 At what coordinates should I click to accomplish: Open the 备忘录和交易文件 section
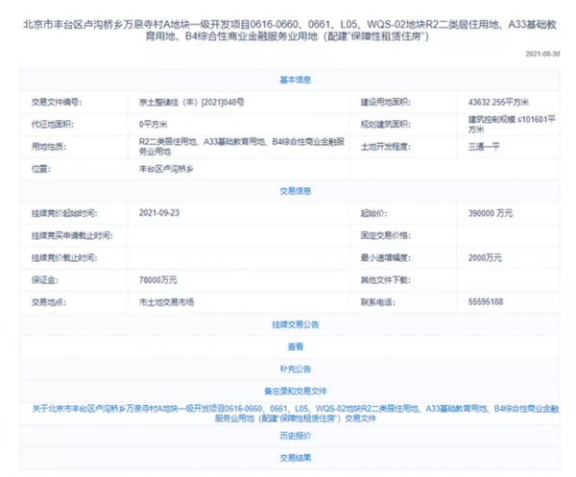coord(296,391)
